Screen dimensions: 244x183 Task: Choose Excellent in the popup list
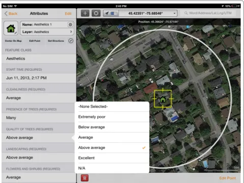[x=112, y=158]
